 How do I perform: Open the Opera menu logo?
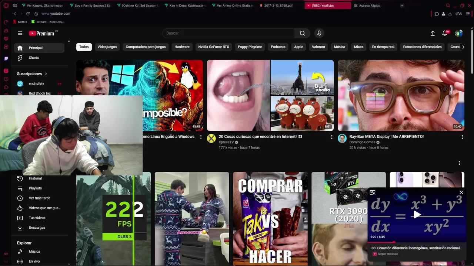[x=6, y=6]
